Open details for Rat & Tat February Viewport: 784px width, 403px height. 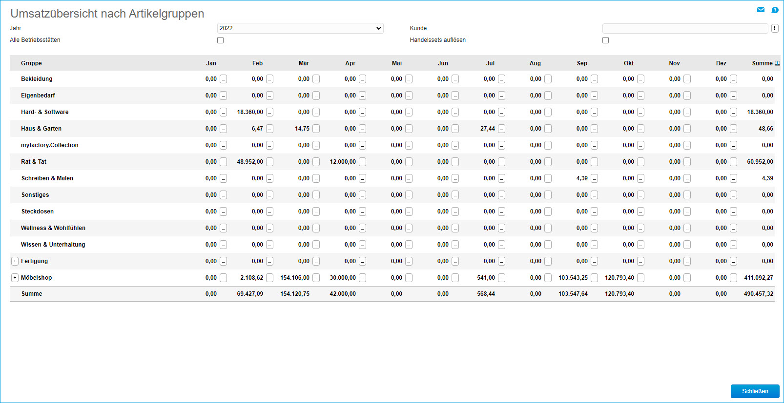269,162
